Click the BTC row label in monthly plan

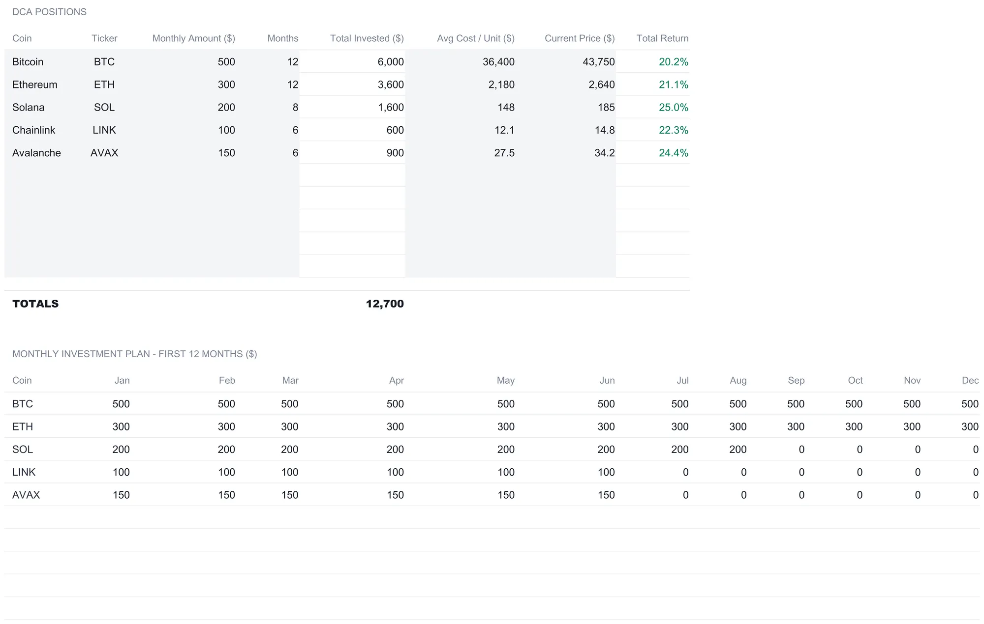tap(23, 404)
